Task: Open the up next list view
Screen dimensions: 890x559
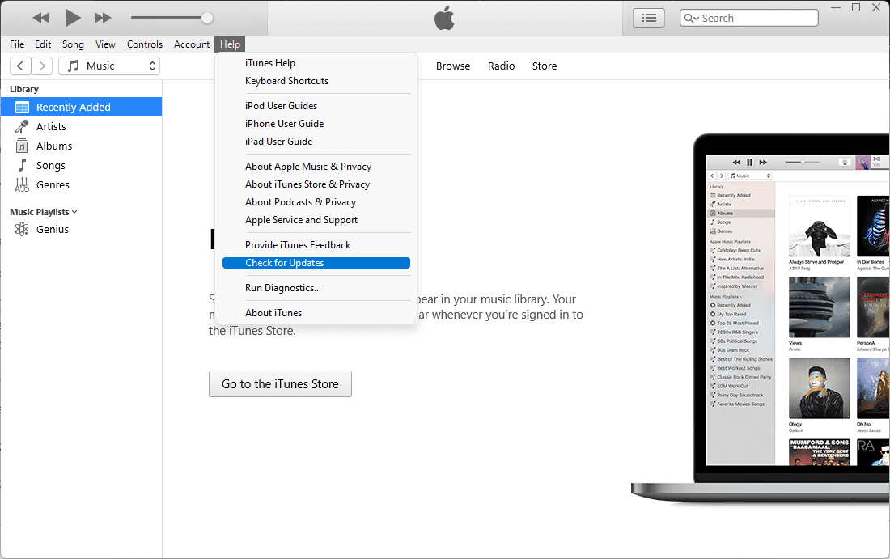Action: [x=648, y=17]
